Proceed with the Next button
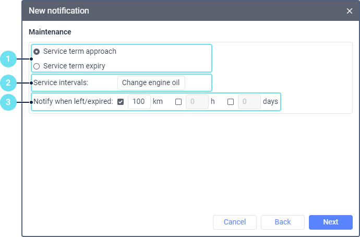This screenshot has height=237, width=360. pos(330,222)
